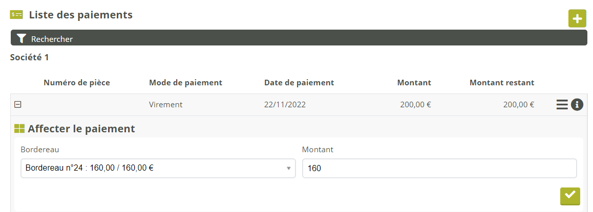Click the Montant restant column header

coord(501,82)
